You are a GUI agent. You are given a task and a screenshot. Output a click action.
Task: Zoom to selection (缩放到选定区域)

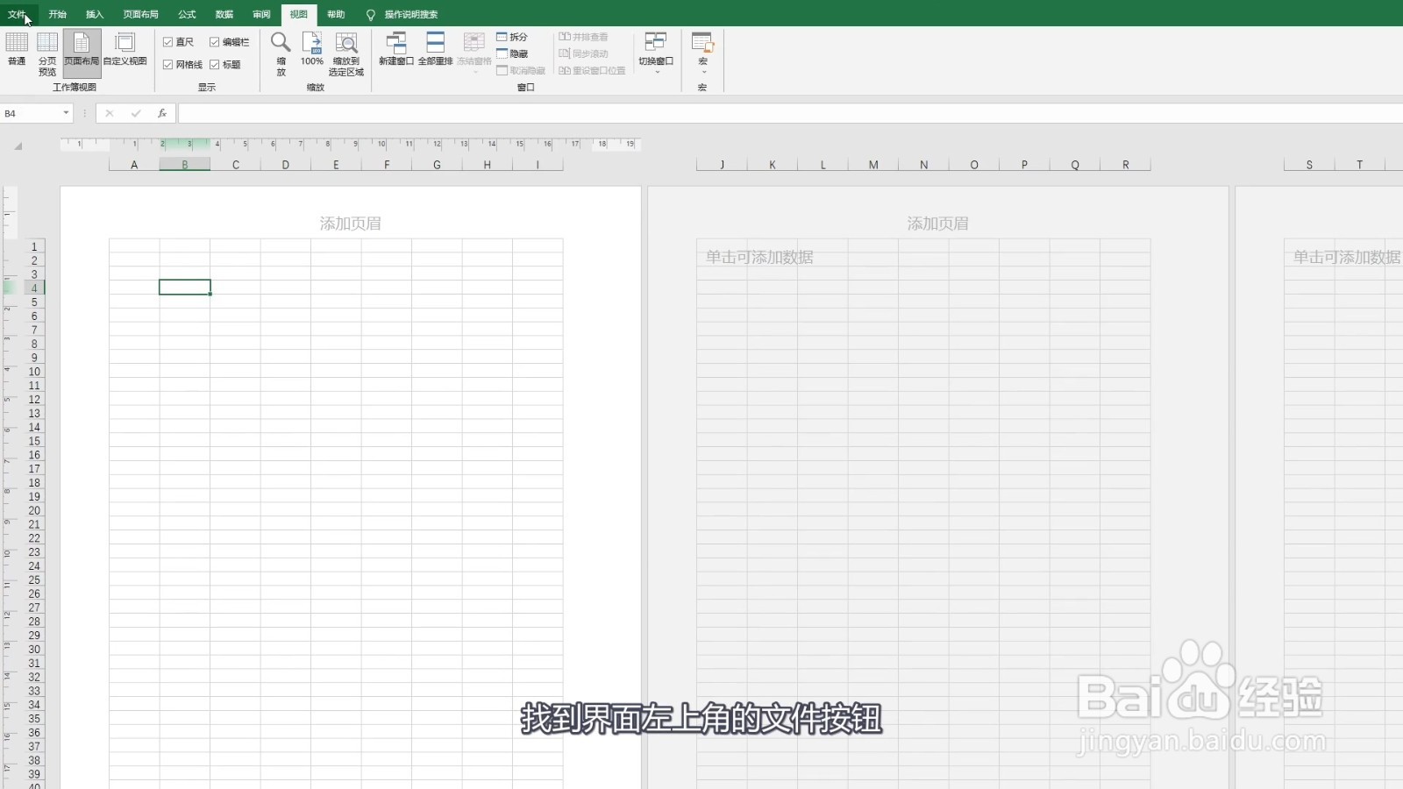pyautogui.click(x=346, y=53)
